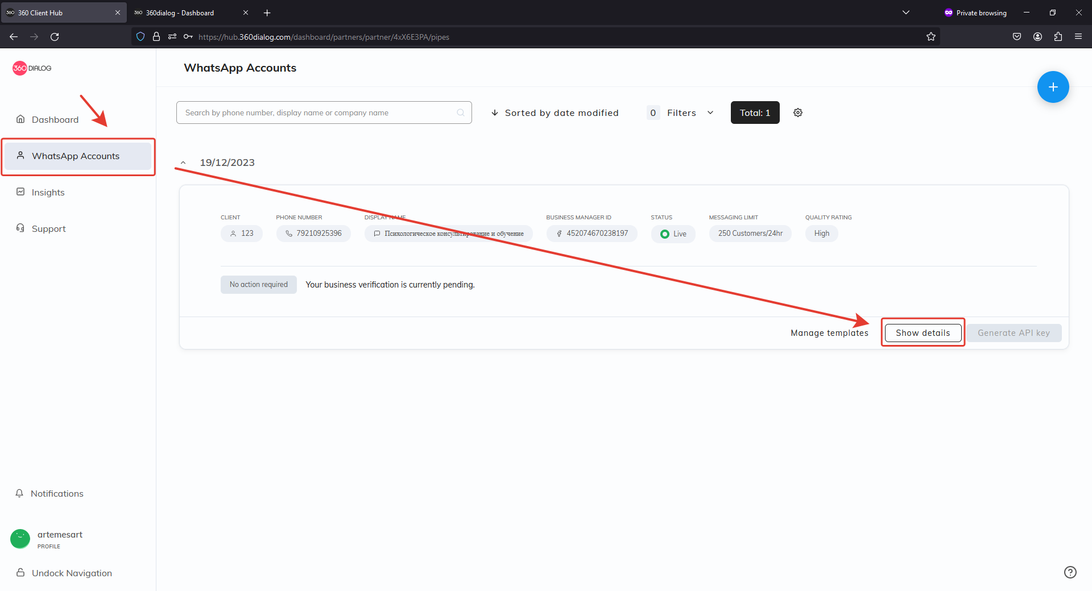Click phone number 79210925396
The width and height of the screenshot is (1092, 591).
313,234
